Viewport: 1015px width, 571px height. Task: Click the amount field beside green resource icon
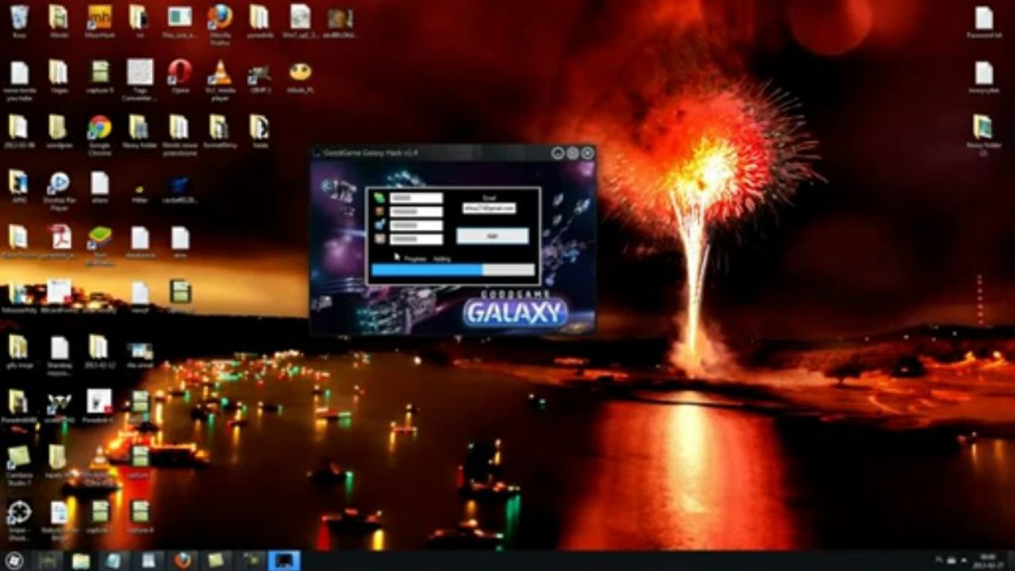417,198
